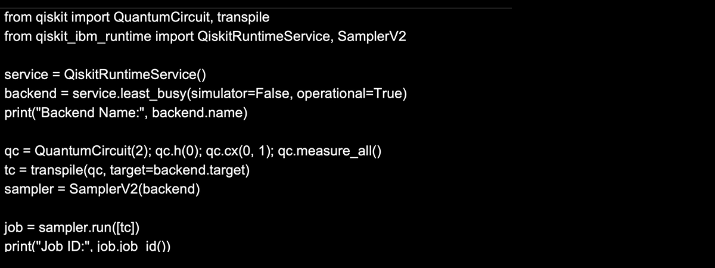Viewport: 715px width, 268px height.
Task: Click the tc variable at its assignment
Action: pos(9,170)
